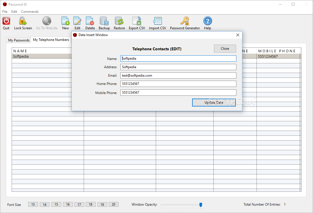Image resolution: width=313 pixels, height=213 pixels.
Task: Set font size to 13
Action: pos(33,204)
